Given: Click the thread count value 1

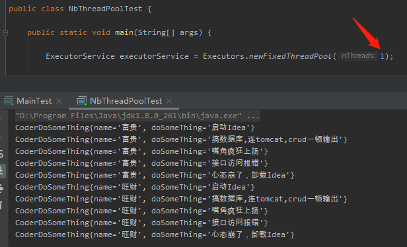Looking at the screenshot, I should [382, 56].
